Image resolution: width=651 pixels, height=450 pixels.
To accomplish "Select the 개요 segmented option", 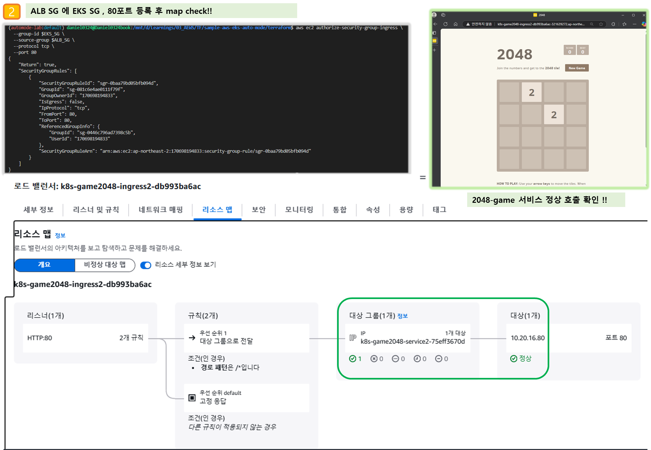I will pyautogui.click(x=44, y=265).
